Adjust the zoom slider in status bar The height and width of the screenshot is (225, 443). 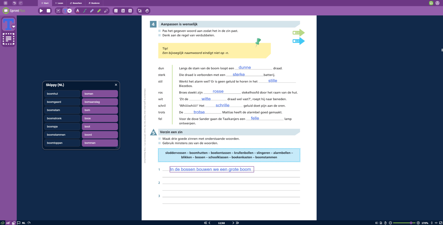pyautogui.click(x=411, y=223)
